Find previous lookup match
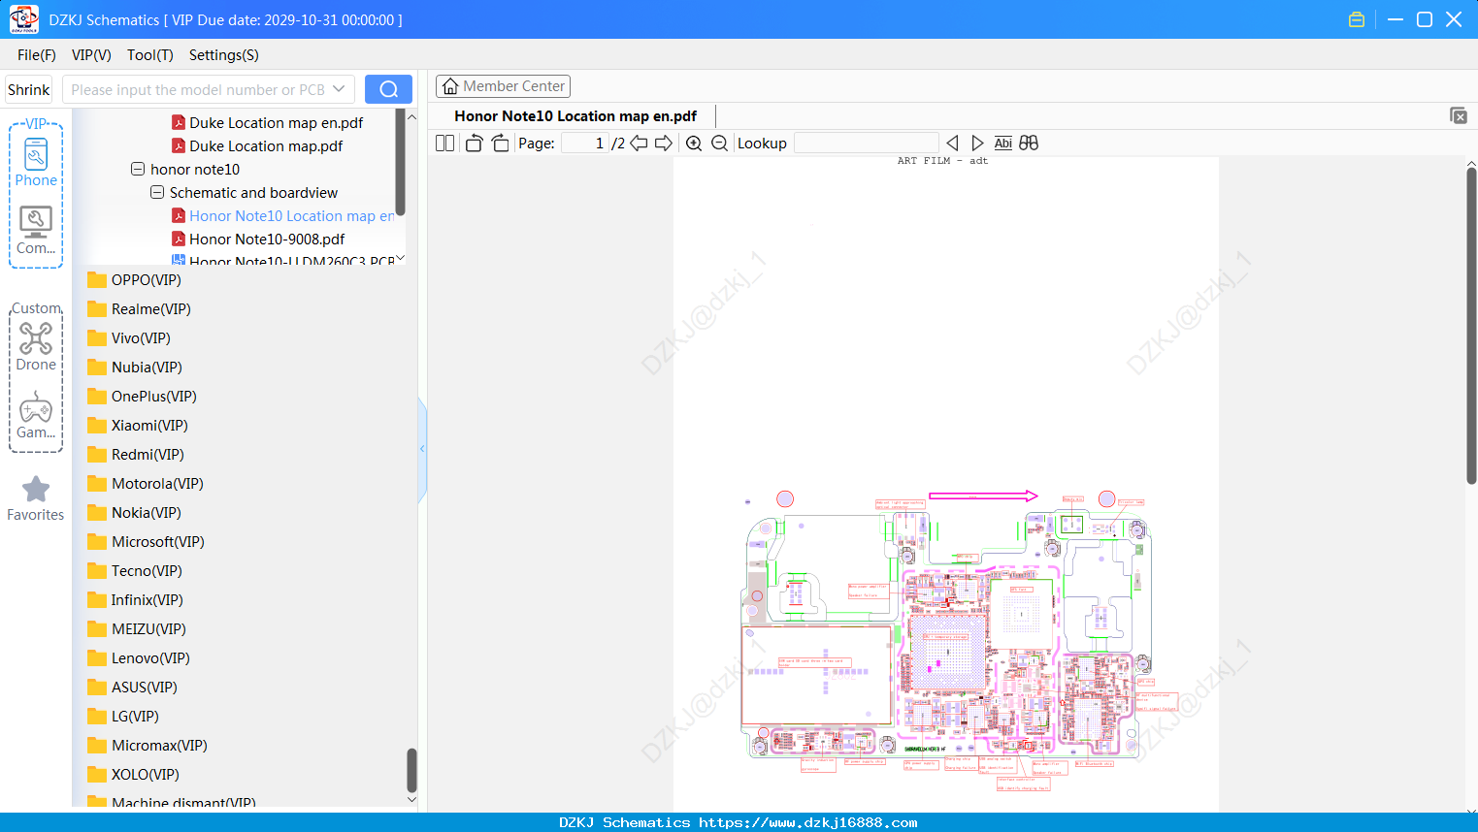 point(952,143)
